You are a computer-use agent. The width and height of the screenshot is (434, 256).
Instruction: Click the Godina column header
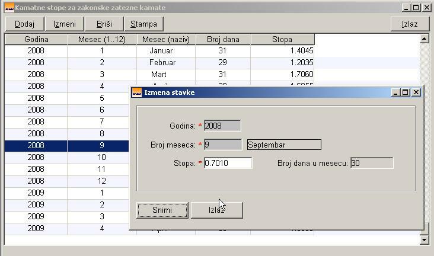pos(36,39)
